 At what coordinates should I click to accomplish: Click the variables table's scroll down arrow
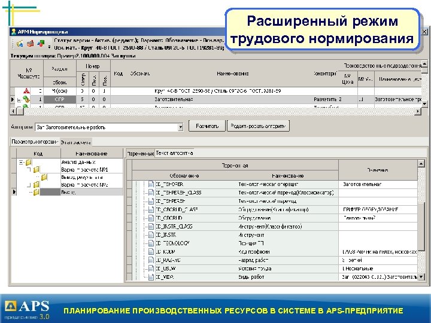(x=421, y=277)
